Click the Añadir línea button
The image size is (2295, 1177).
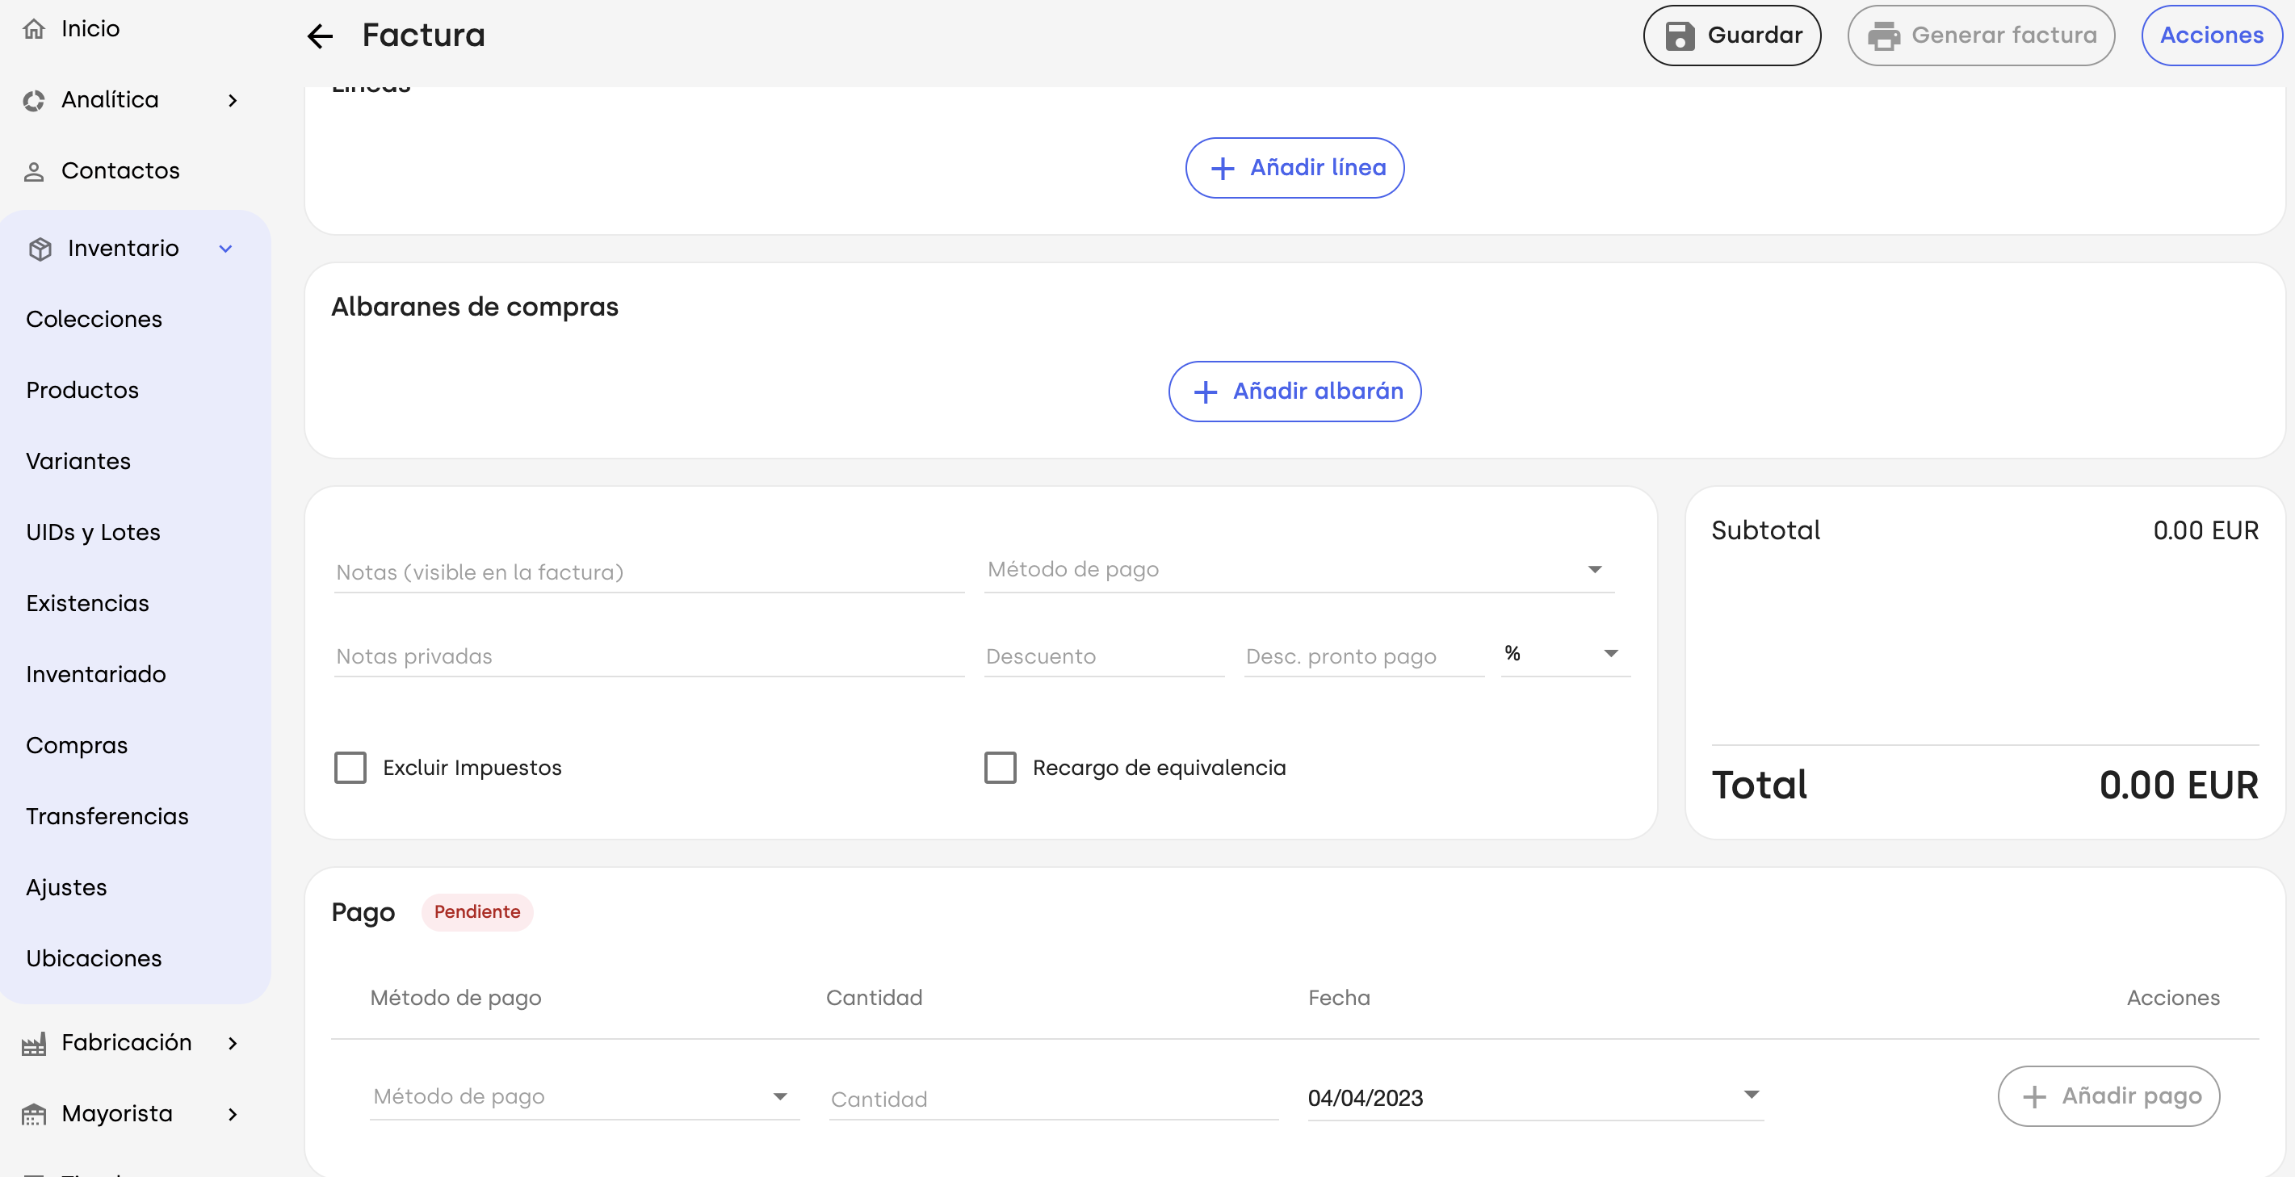coord(1294,168)
